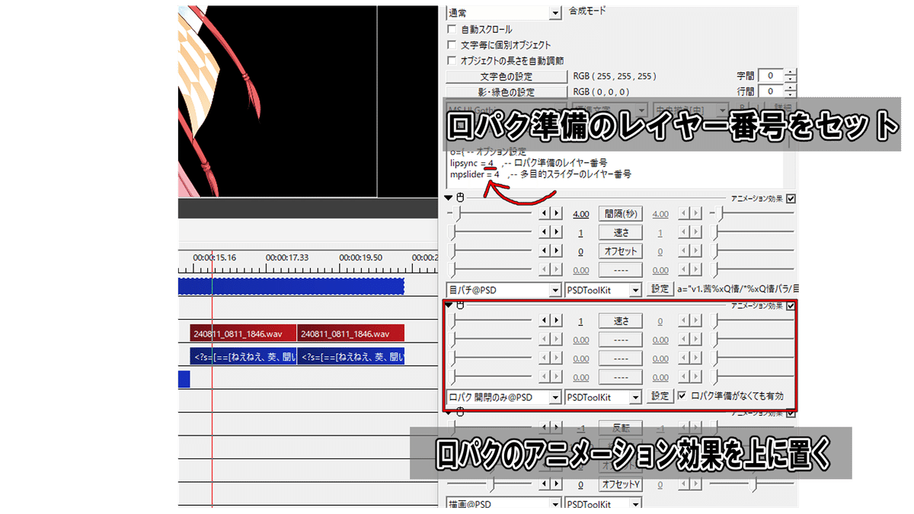This screenshot has width=914, height=514.
Task: Click the clock icon on the 目パチ animation effect header
Action: tap(460, 197)
